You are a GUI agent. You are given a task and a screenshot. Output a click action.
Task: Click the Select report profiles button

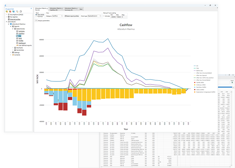(72, 16)
